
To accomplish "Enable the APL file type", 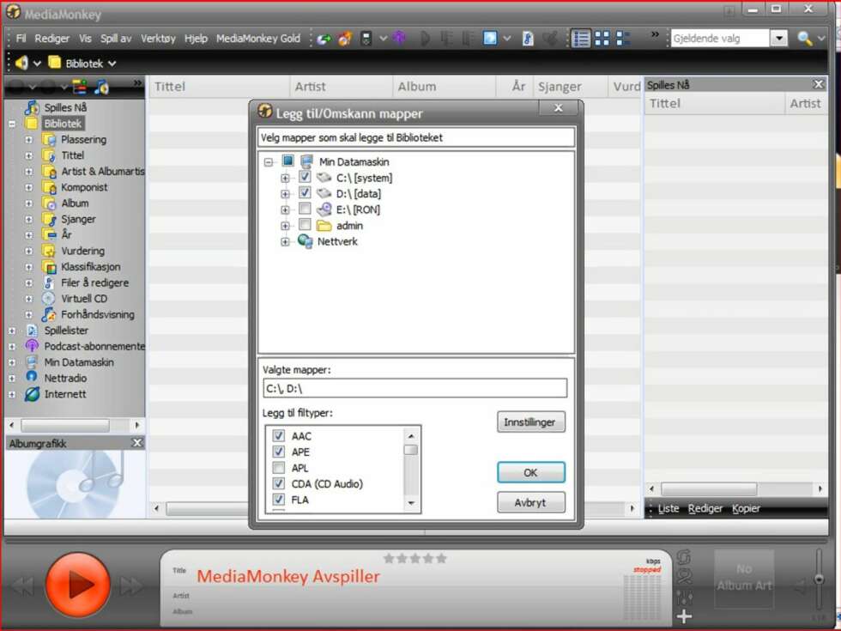I will tap(278, 467).
